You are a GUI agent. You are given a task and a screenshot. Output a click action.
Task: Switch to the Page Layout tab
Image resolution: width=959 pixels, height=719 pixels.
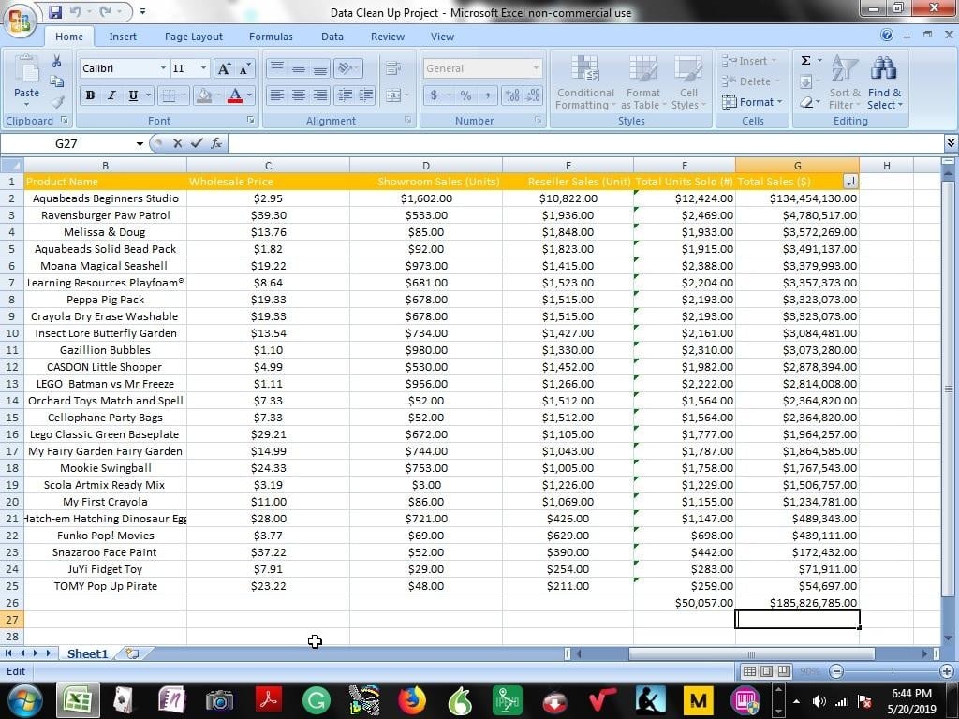coord(193,37)
